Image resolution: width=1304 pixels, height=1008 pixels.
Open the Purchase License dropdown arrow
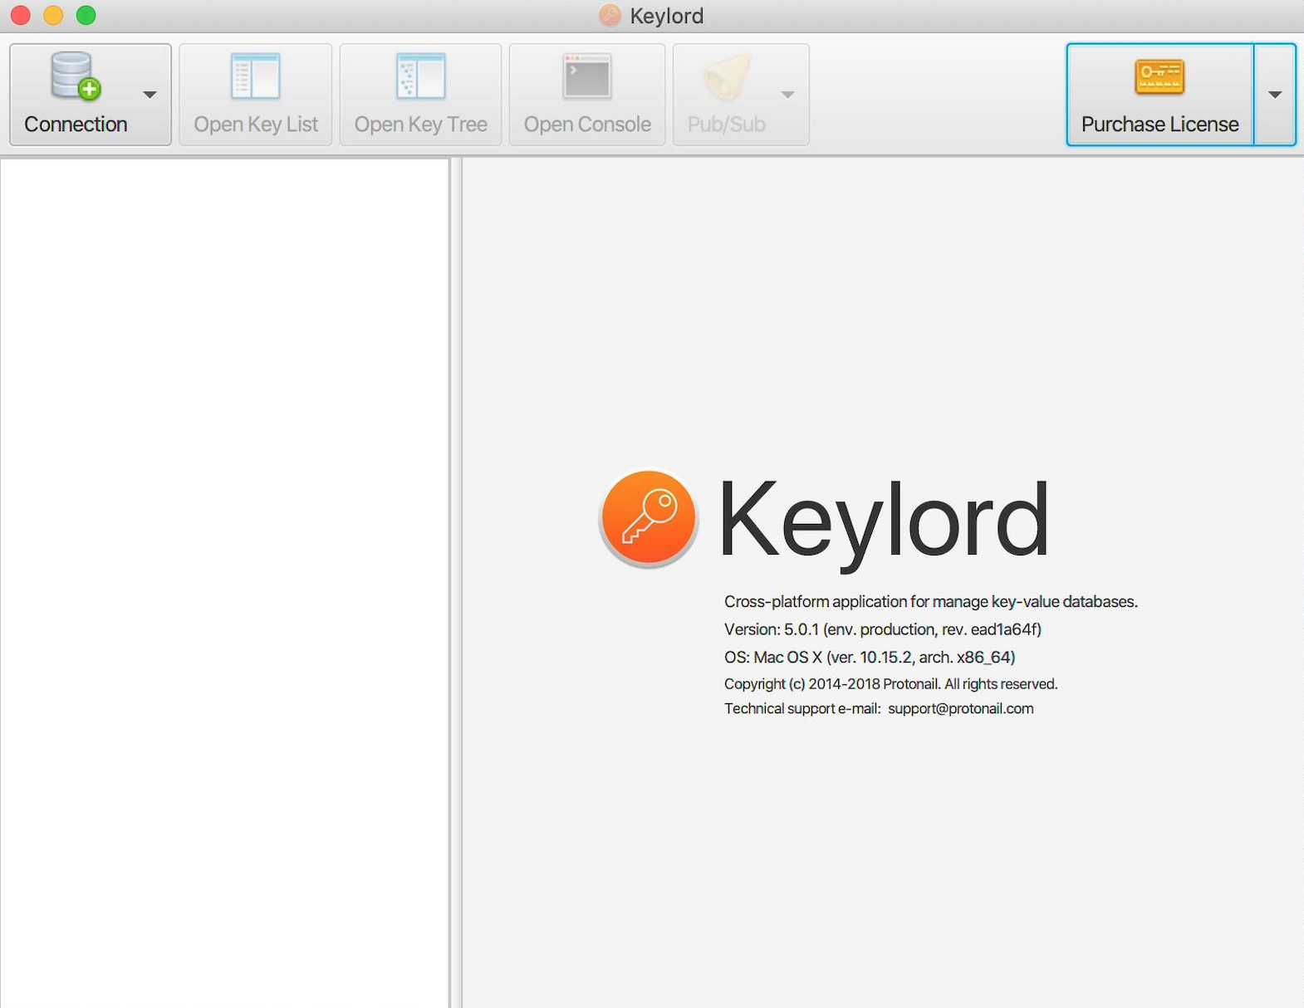point(1274,95)
